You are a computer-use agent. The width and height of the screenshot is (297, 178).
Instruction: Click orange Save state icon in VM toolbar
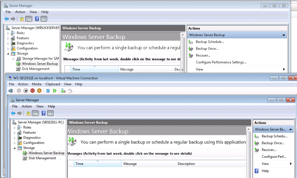pos(39,91)
